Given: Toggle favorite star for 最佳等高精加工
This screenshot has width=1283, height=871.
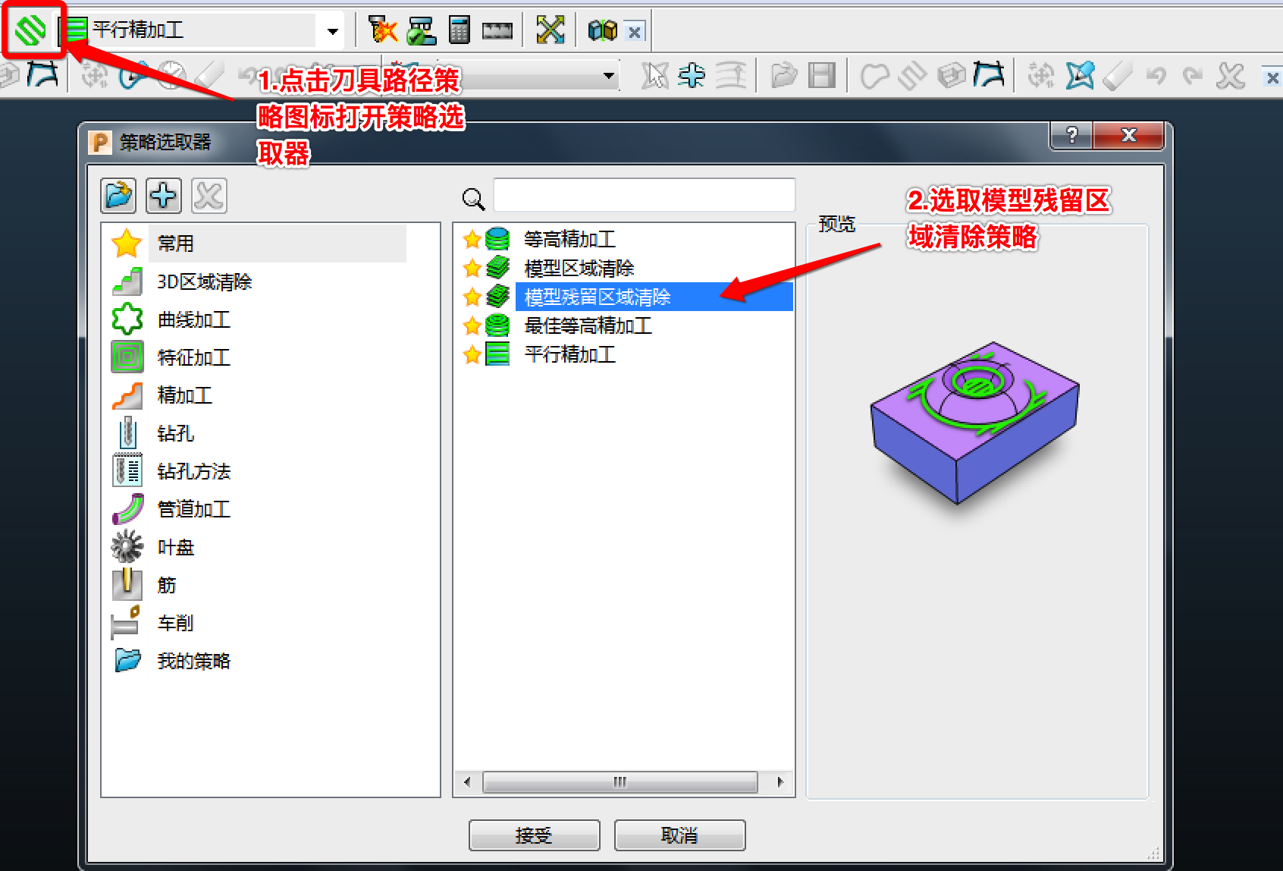Looking at the screenshot, I should pyautogui.click(x=472, y=326).
